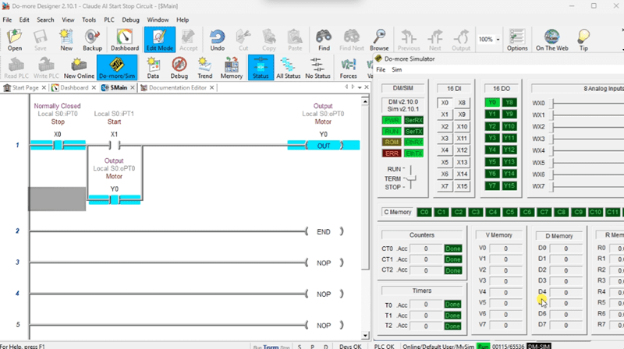The width and height of the screenshot is (624, 349).
Task: Open the Dashboard toolbar icon
Action: 125,39
